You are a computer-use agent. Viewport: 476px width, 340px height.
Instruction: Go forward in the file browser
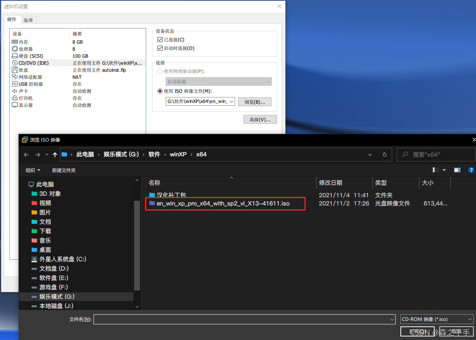(38, 154)
